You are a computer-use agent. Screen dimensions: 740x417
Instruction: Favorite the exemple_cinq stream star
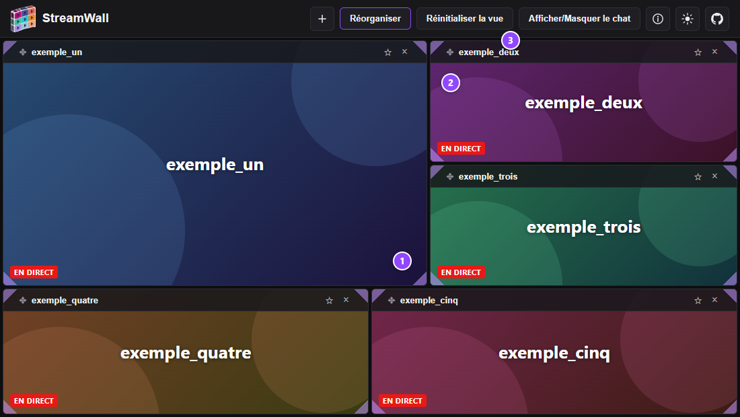[698, 301]
